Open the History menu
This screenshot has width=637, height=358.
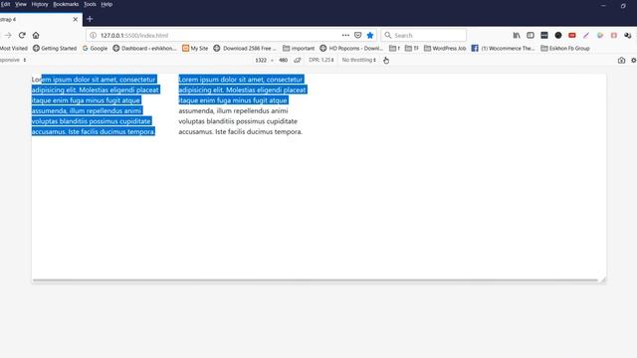pos(40,4)
